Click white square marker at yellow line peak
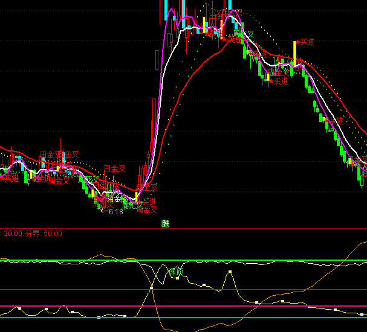 point(230,272)
